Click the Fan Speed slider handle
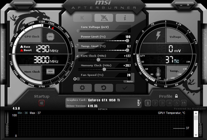Image resolution: width=207 pixels, height=140 pixels. 78,79
